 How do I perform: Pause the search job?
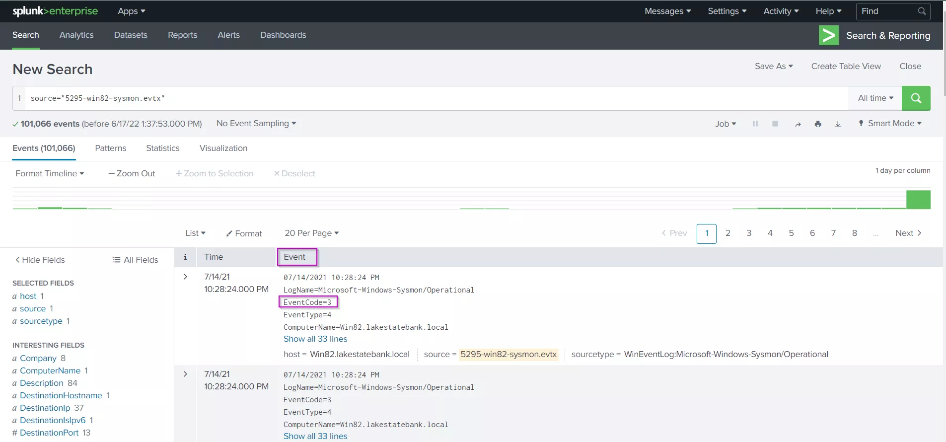tap(755, 124)
